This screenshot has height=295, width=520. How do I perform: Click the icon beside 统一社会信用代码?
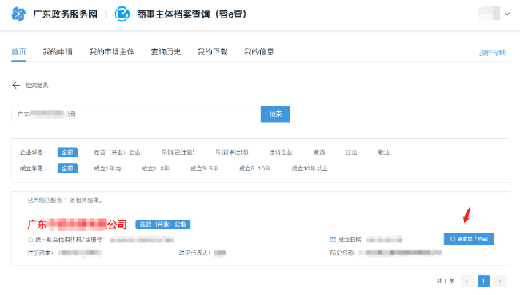30,240
